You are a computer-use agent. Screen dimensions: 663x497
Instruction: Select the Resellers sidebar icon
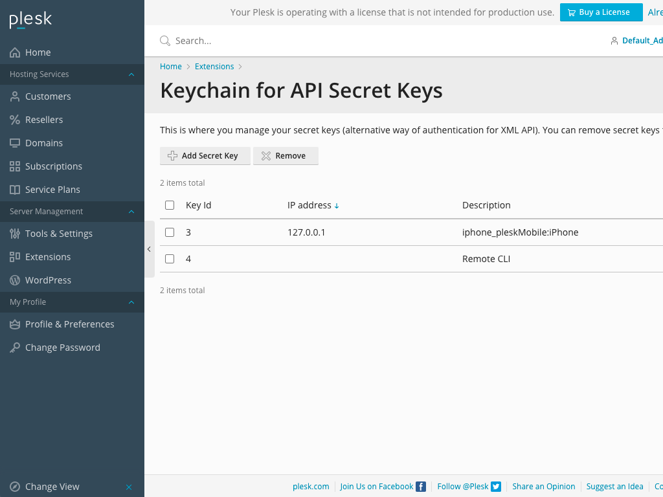14,119
